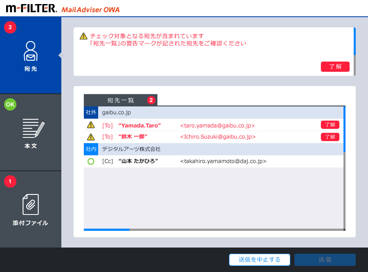Click the warning icon beside 鈴木 一郎

(x=91, y=137)
